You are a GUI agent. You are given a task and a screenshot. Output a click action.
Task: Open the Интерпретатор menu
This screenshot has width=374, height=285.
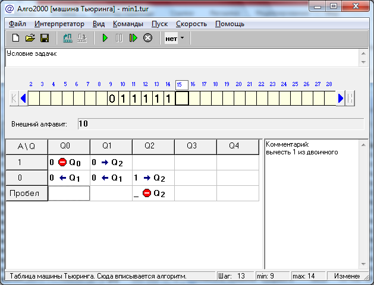coord(59,24)
